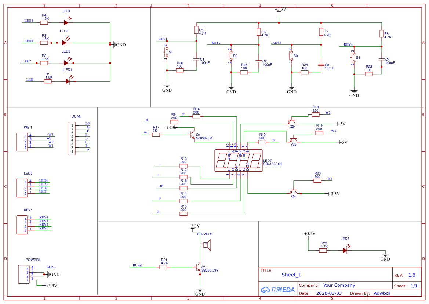Click the W1 net label left of R17
Screen dimensions: 429x304
pyautogui.click(x=146, y=133)
